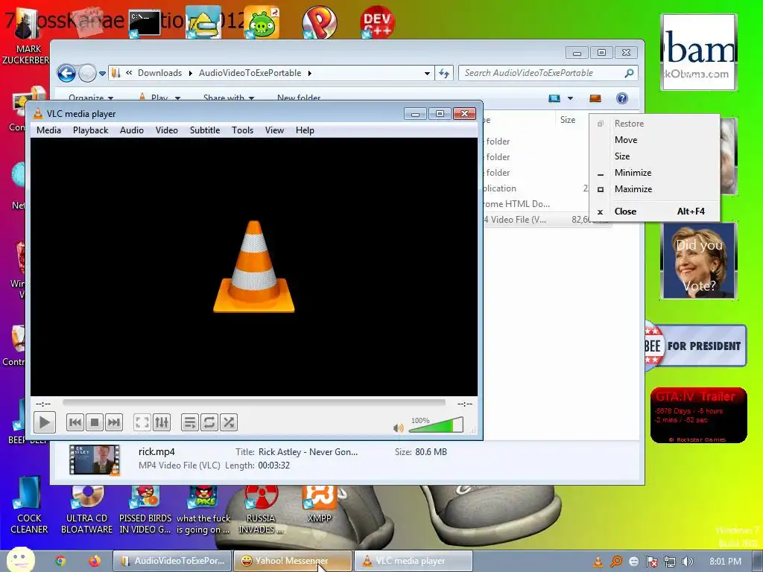Open the command prompt desktop icon
763x572 pixels.
[144, 23]
